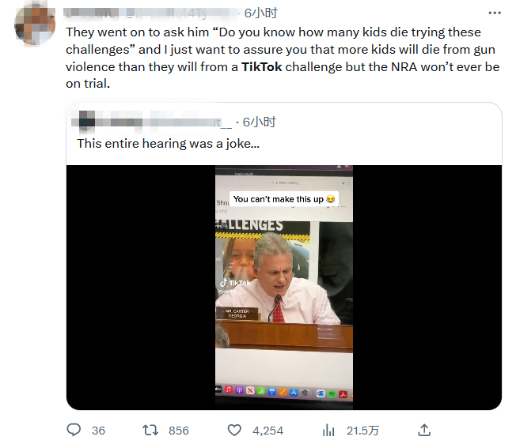The width and height of the screenshot is (516, 444).
Task: Click the 4,254 likes count
Action: tap(267, 431)
